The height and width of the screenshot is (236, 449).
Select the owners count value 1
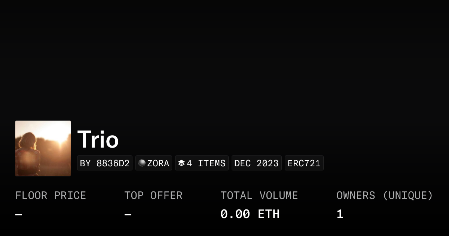[340, 214]
